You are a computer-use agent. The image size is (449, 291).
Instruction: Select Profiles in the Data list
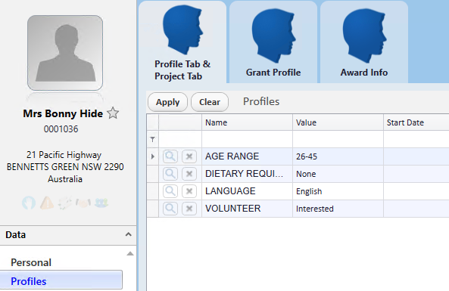(61, 280)
